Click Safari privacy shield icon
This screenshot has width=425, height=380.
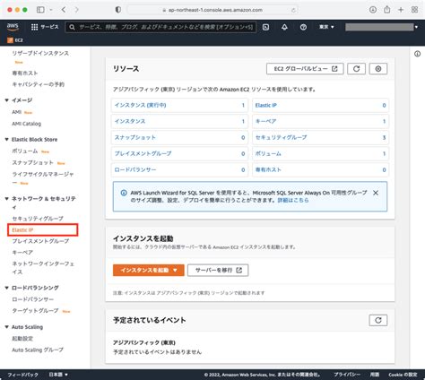pos(118,10)
